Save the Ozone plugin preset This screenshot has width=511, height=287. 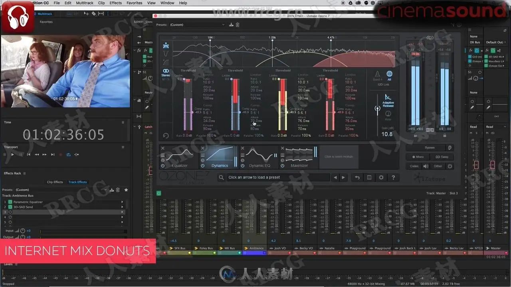coord(232,25)
